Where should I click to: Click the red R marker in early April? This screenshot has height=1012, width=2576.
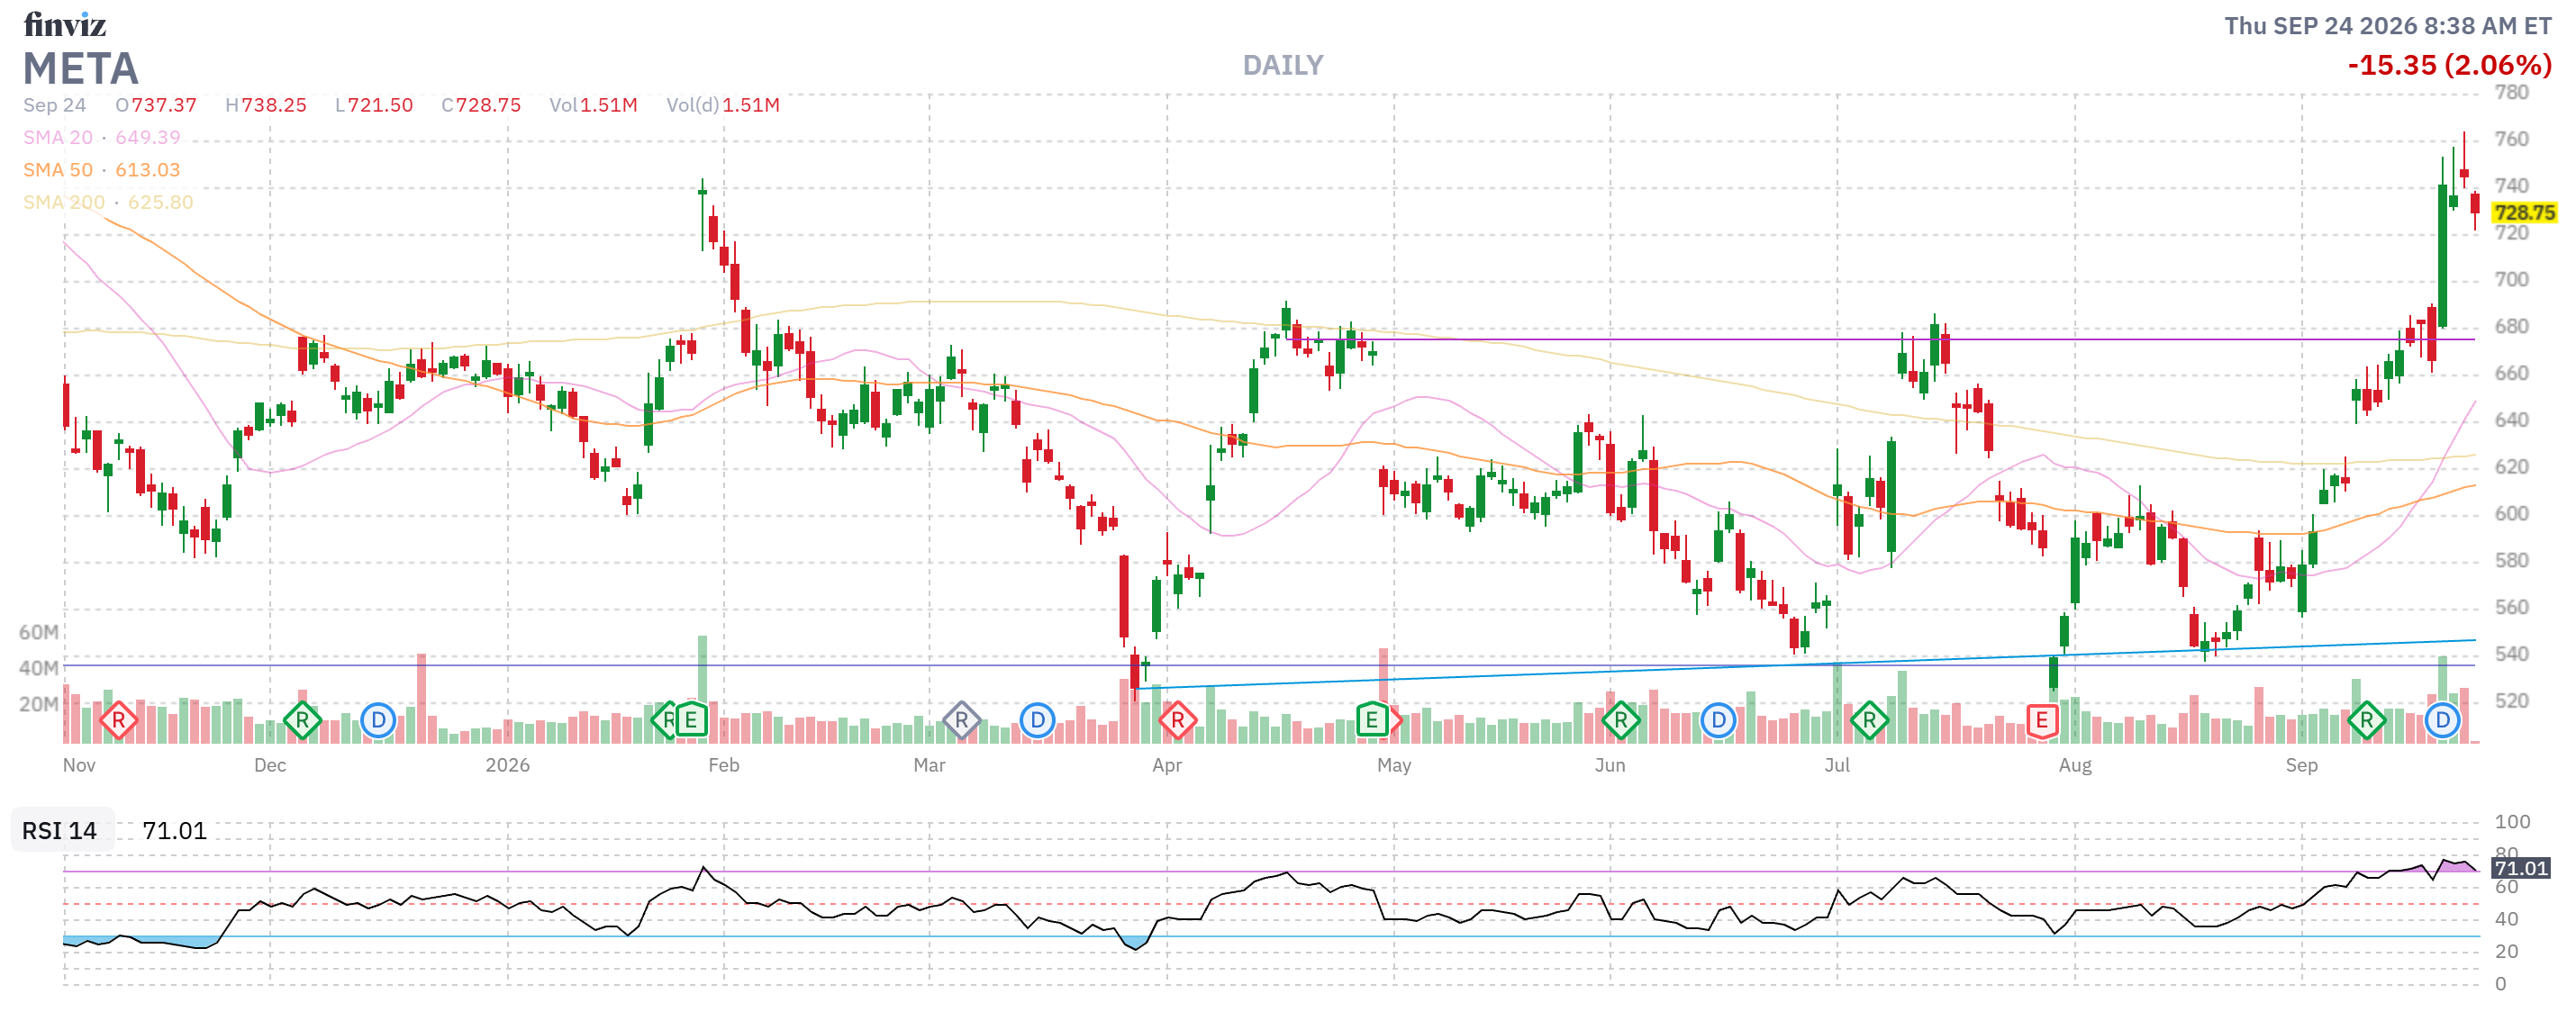point(1178,720)
